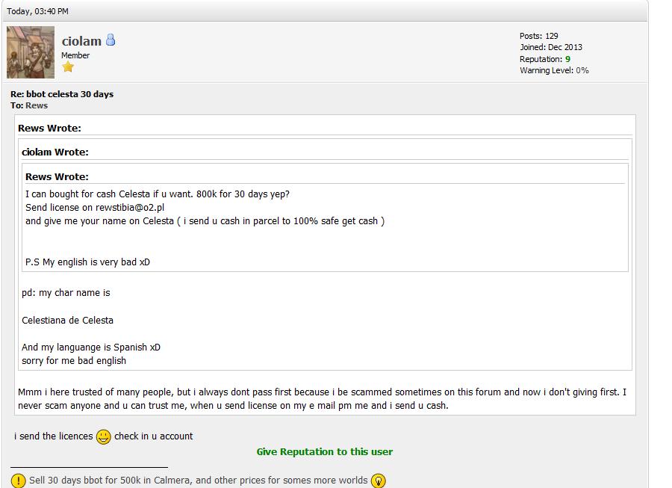Click the green reputation value 9
This screenshot has height=488, width=672.
(x=567, y=59)
